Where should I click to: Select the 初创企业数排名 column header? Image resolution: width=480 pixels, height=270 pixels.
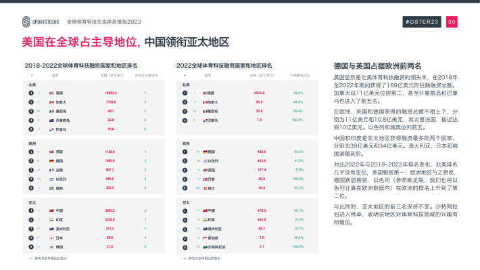pos(146,75)
